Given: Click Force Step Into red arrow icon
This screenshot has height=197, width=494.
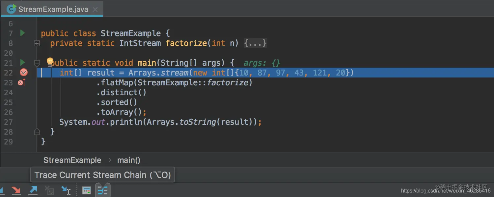Looking at the screenshot, I should tap(16, 190).
